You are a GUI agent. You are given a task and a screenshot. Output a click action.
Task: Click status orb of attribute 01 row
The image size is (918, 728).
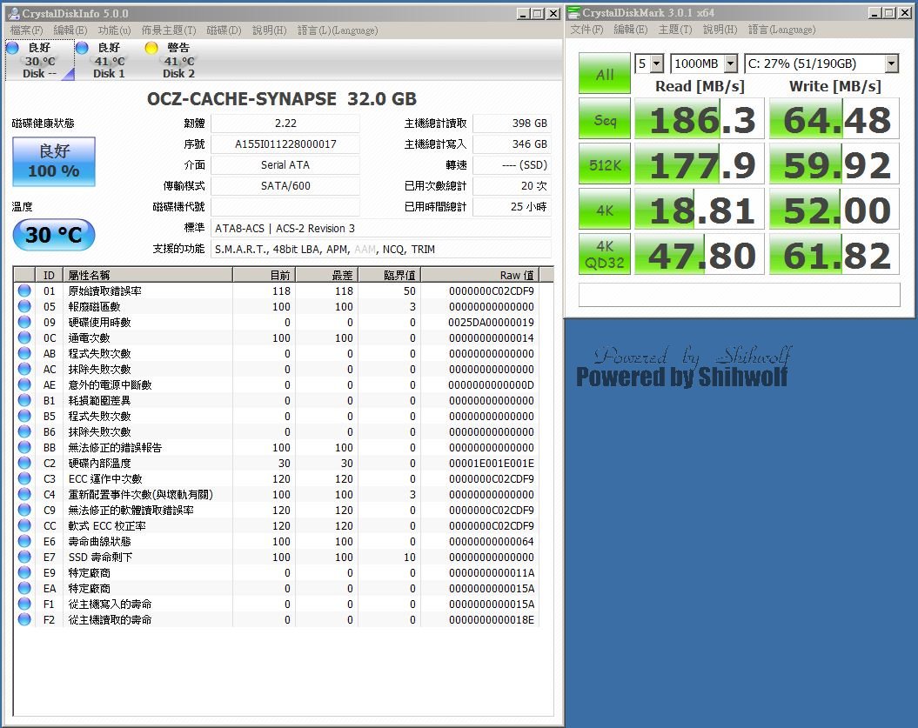(x=24, y=291)
